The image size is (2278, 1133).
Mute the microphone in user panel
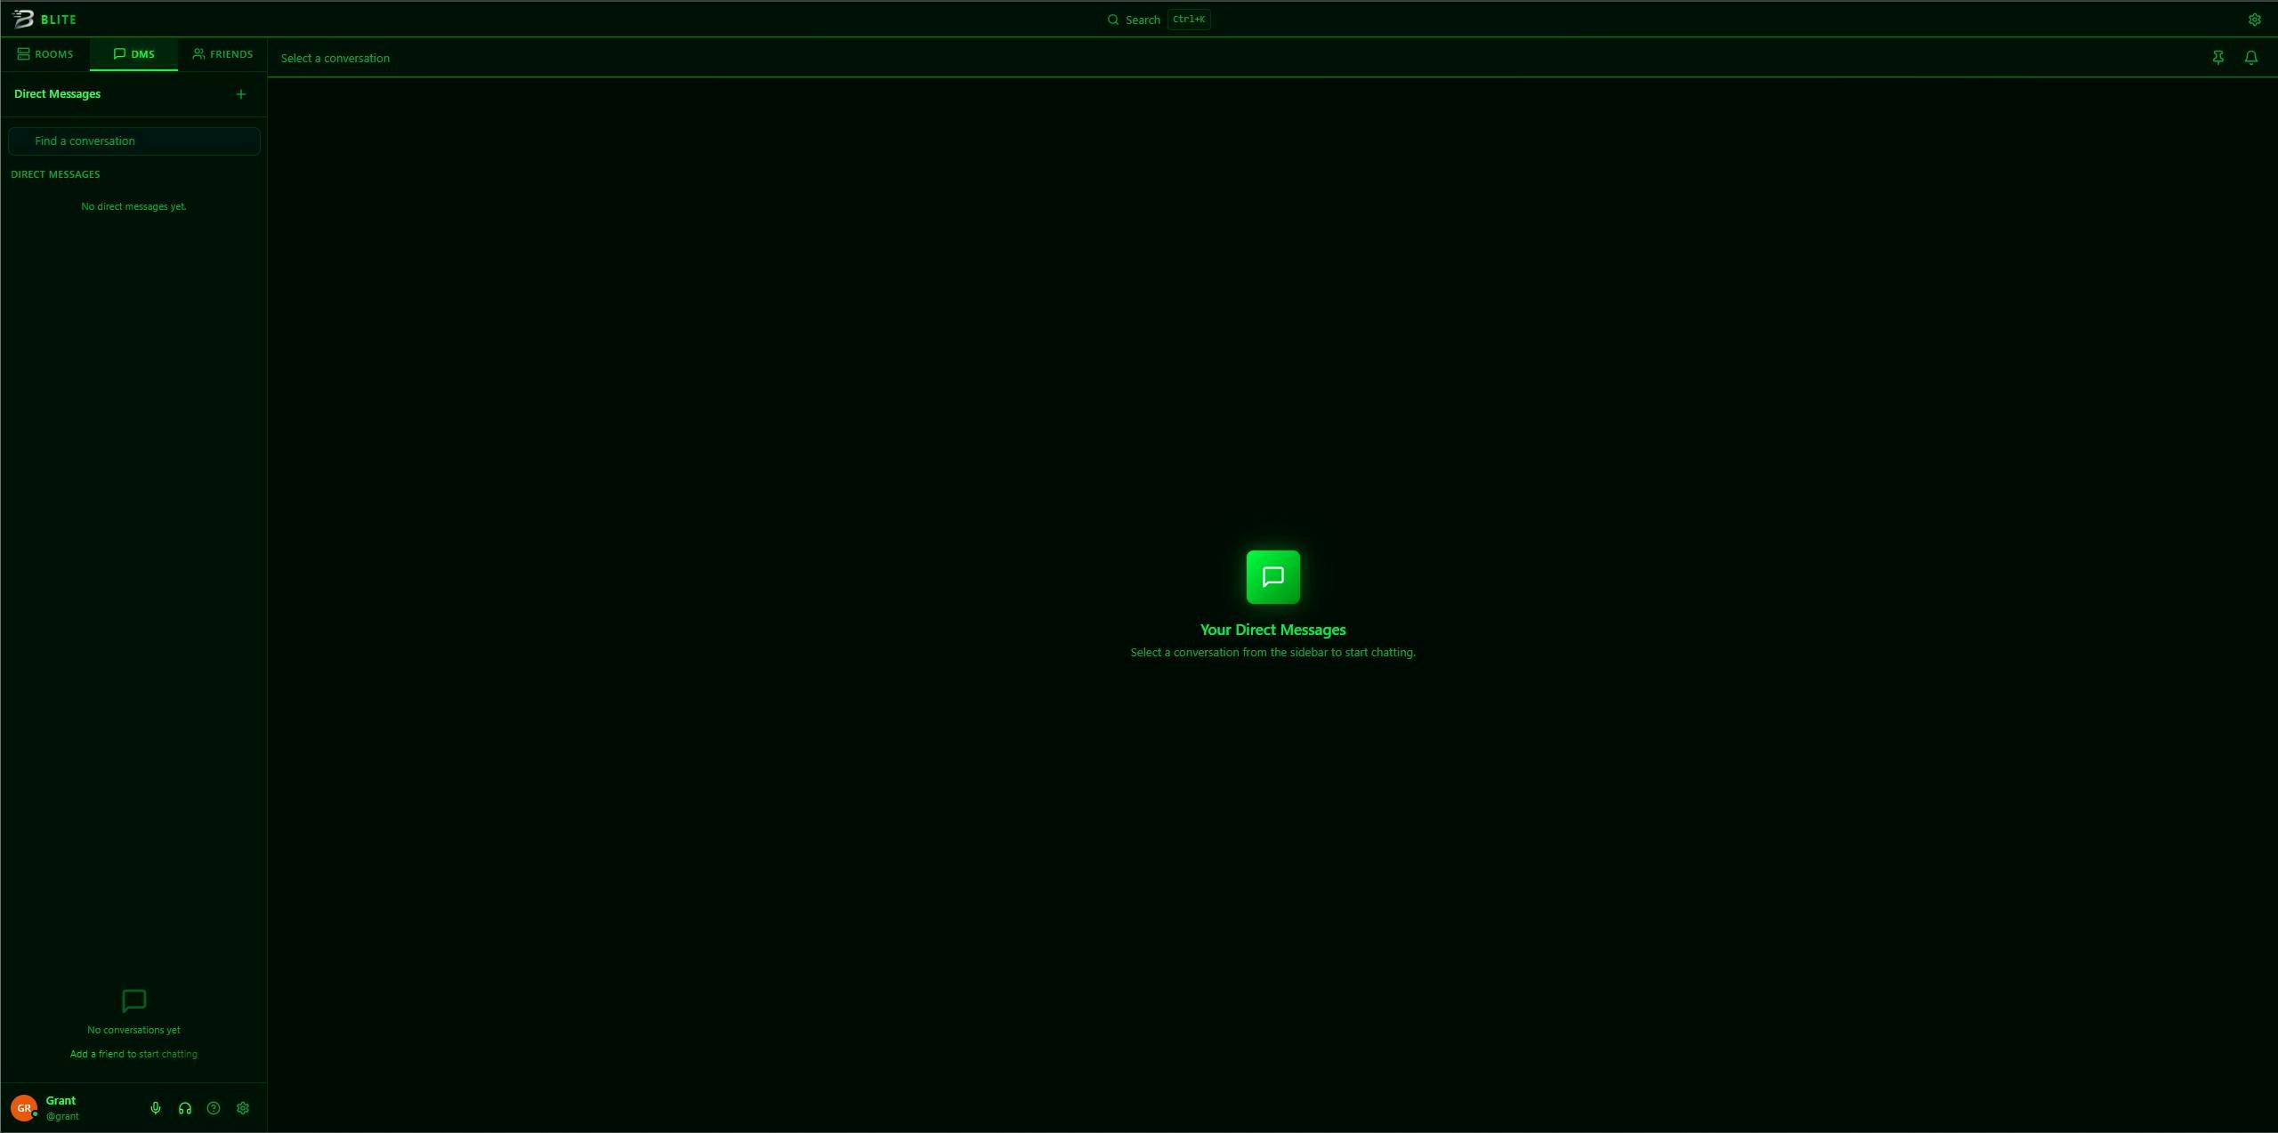[x=156, y=1108]
